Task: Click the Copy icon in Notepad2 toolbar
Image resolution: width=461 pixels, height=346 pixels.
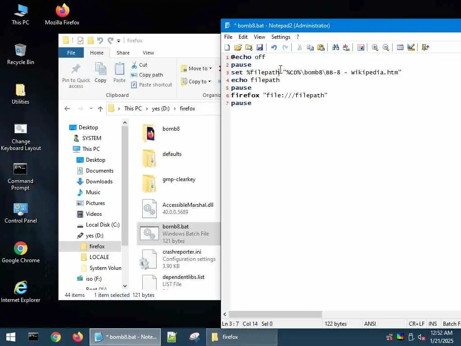Action: [310, 47]
